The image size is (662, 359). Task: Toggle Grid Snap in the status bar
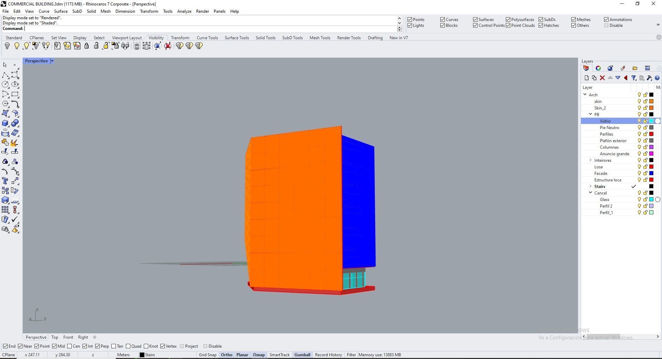click(x=208, y=355)
